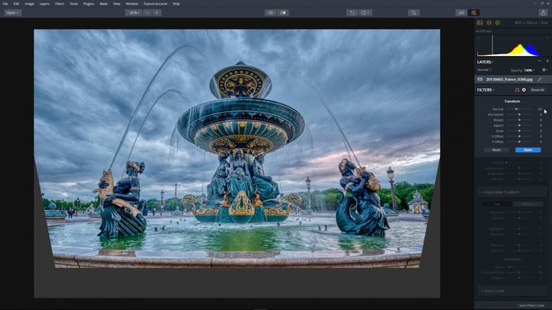Show the layers panel stack icon

pyautogui.click(x=489, y=23)
